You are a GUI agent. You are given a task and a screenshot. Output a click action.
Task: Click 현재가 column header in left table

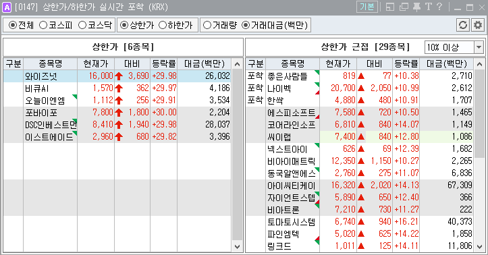coord(96,63)
